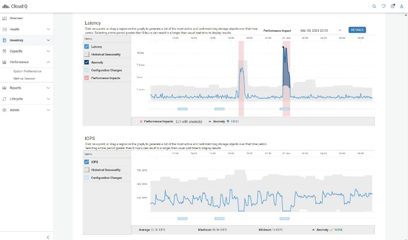The width and height of the screenshot is (408, 240).
Task: Collapse the sidebar with bottom arrow
Action: click(48, 237)
